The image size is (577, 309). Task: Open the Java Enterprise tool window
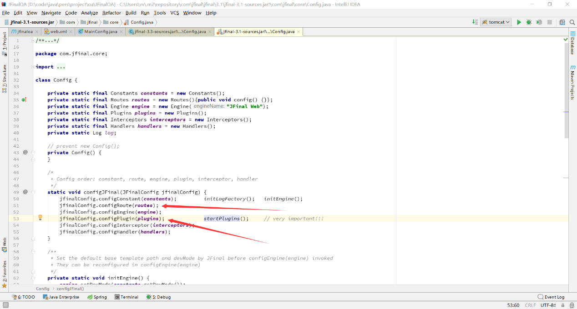pos(61,297)
